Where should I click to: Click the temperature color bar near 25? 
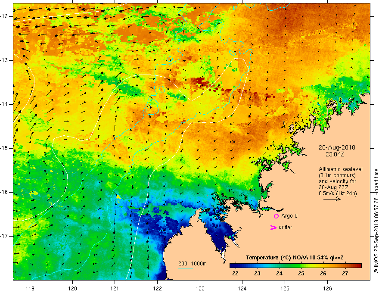click(x=301, y=266)
